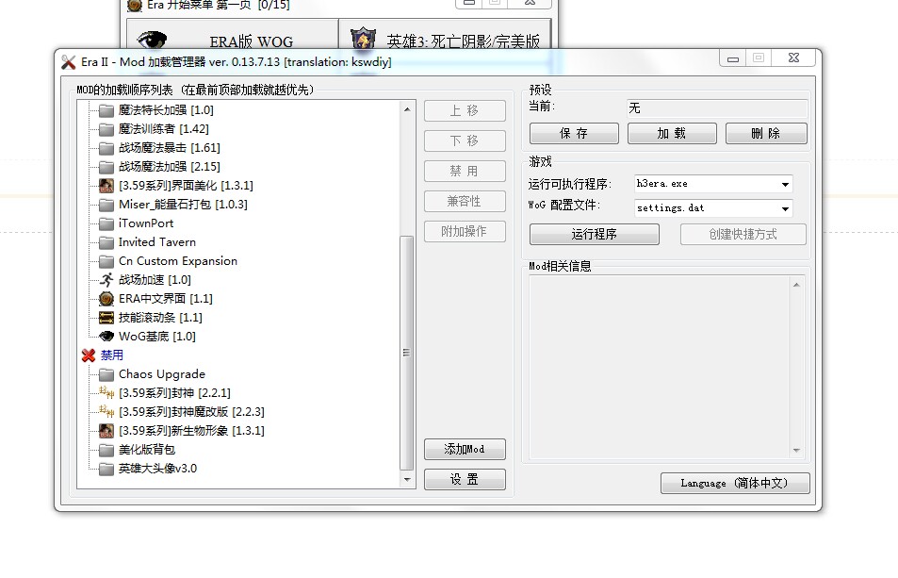Click the portrait icon of [3.59系列]界面美化
This screenshot has height=578, width=898.
[x=106, y=186]
